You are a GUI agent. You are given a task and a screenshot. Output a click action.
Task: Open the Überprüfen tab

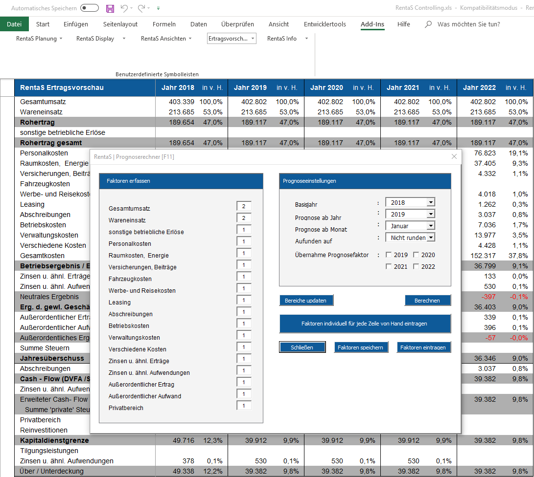point(237,24)
